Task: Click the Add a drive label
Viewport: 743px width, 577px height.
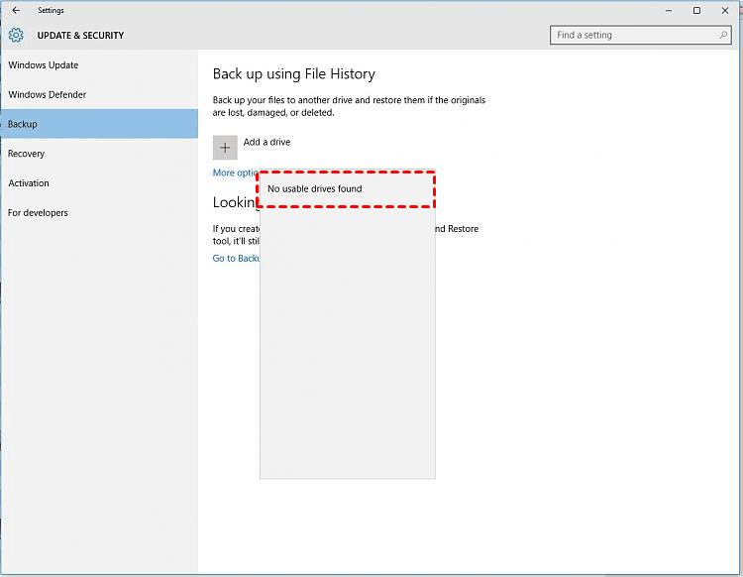Action: pos(267,143)
